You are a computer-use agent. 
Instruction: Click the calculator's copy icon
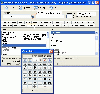[25, 60]
